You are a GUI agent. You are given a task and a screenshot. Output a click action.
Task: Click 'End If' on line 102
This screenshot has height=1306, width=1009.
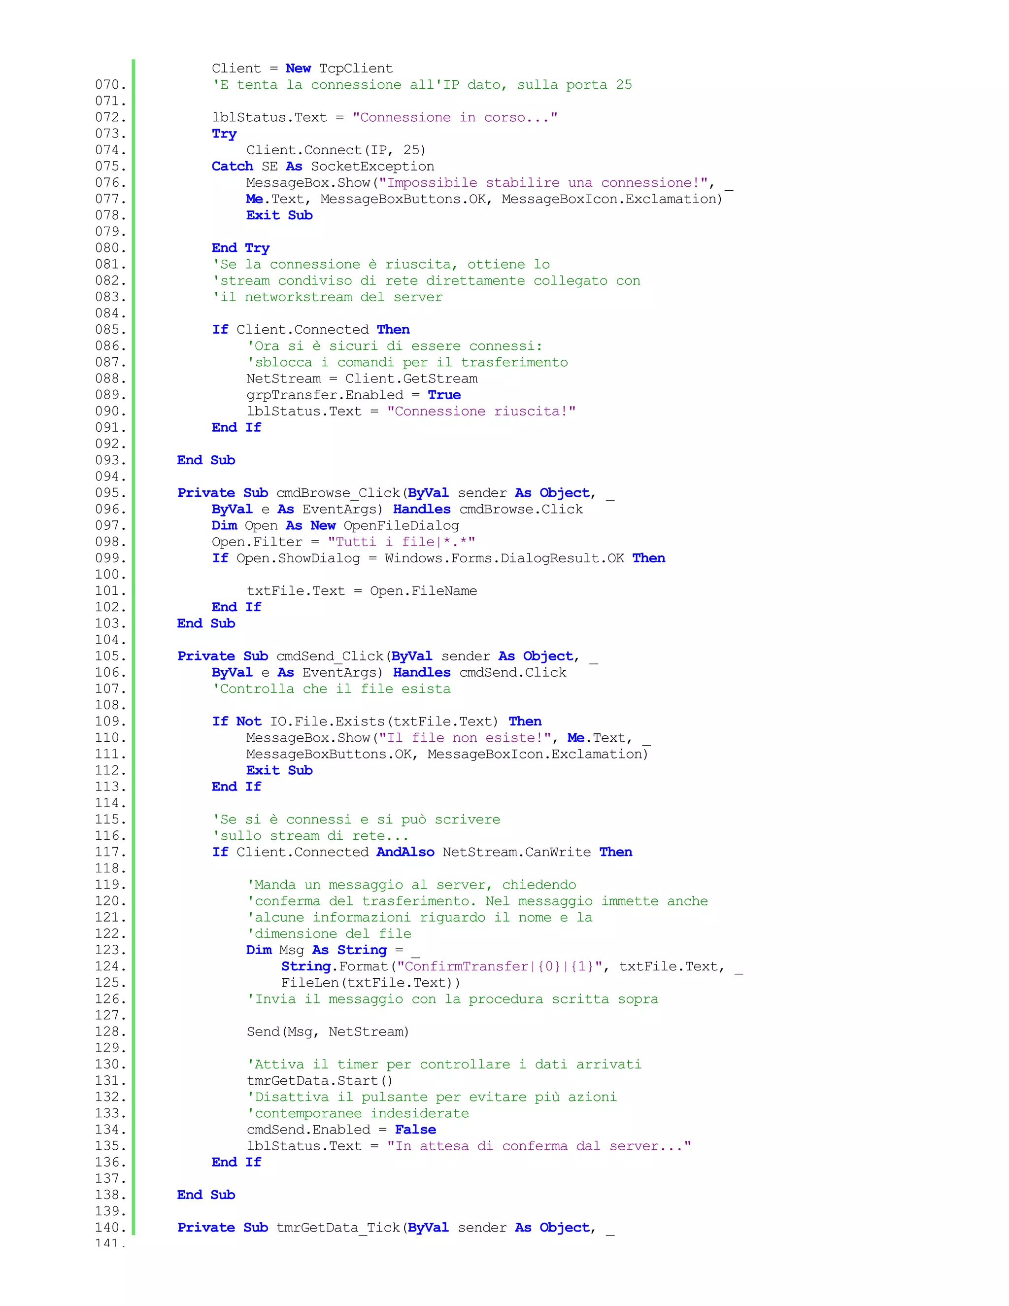[236, 607]
